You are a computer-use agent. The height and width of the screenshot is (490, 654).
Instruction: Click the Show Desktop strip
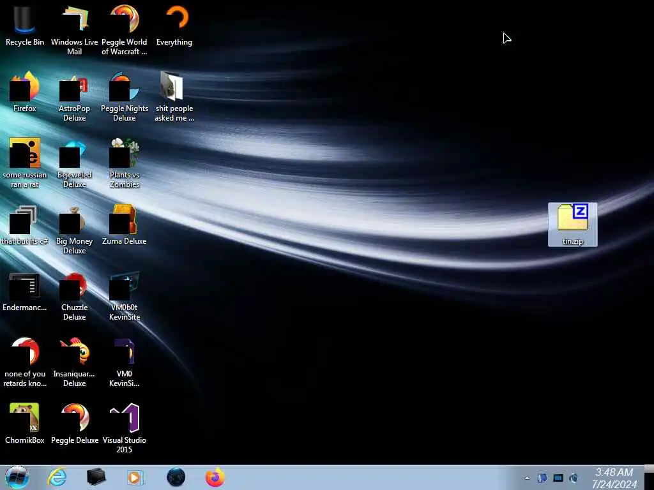[649, 477]
